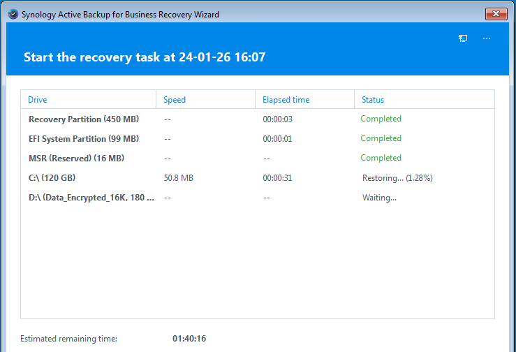Select the EFI System Partition (99 MB) row

(x=258, y=138)
